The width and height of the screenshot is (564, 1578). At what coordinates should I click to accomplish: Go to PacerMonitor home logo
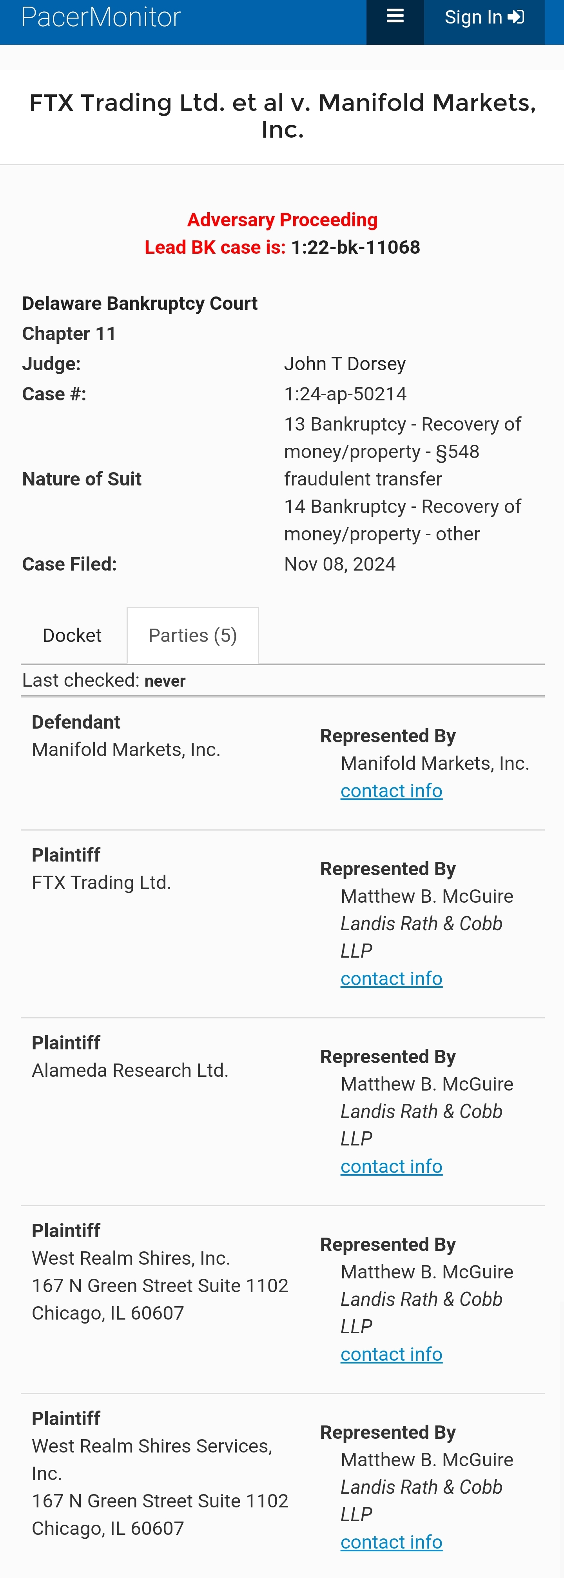[101, 16]
